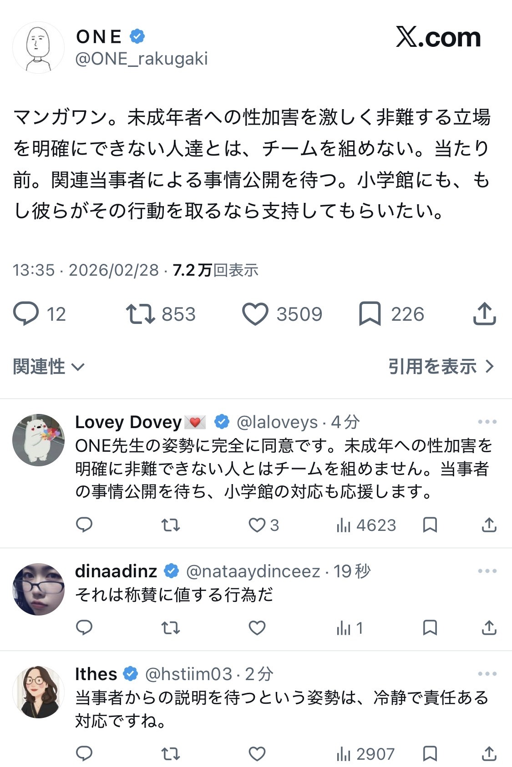Open more options on Lovey Dovey's reply

pyautogui.click(x=487, y=422)
